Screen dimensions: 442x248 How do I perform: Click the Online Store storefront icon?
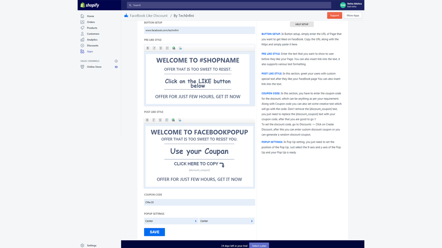[82, 67]
